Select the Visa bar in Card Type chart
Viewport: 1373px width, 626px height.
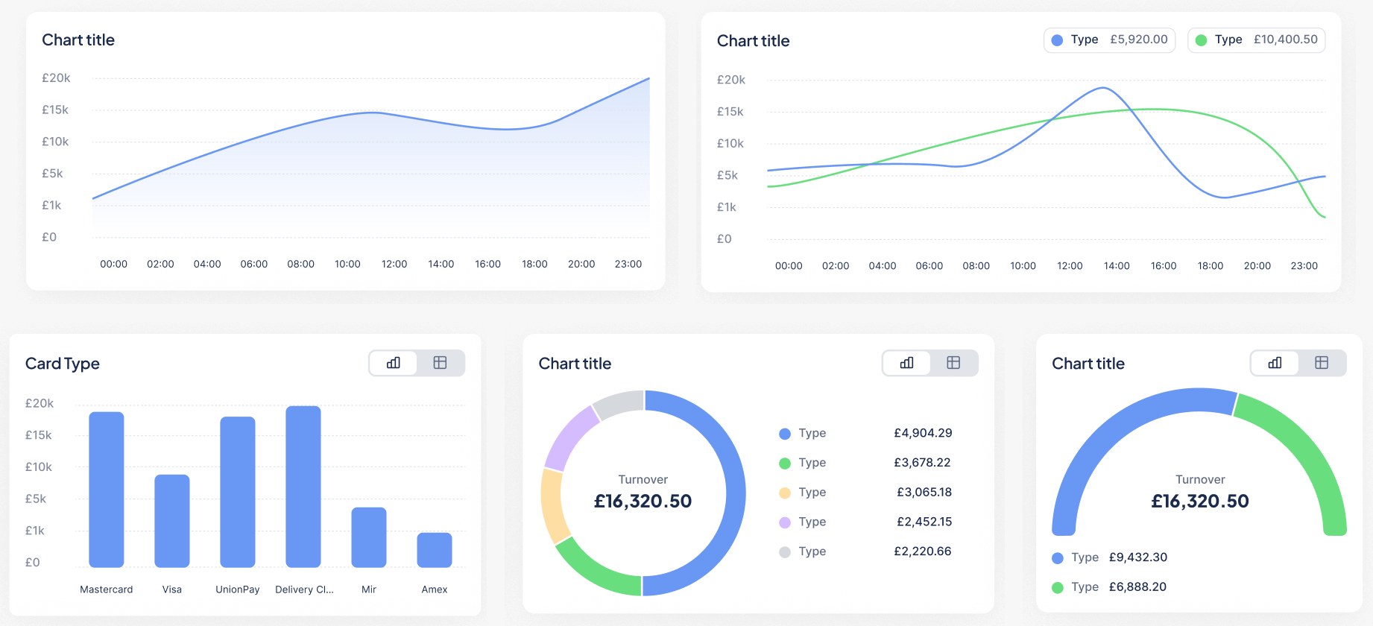[172, 521]
